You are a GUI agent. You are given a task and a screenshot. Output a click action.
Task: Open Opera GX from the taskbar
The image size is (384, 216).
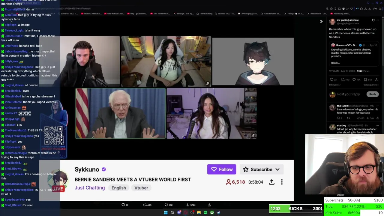[186, 213]
